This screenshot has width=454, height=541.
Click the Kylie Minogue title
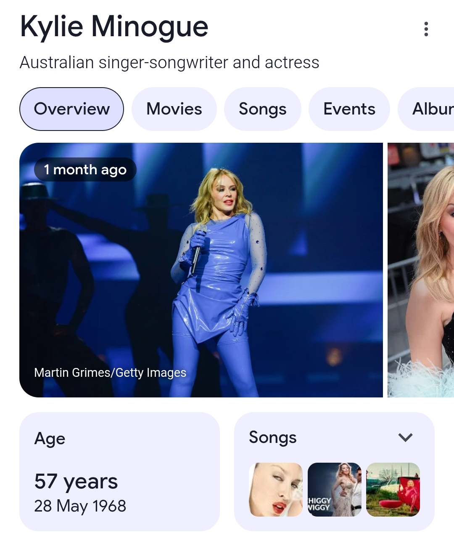pyautogui.click(x=114, y=27)
